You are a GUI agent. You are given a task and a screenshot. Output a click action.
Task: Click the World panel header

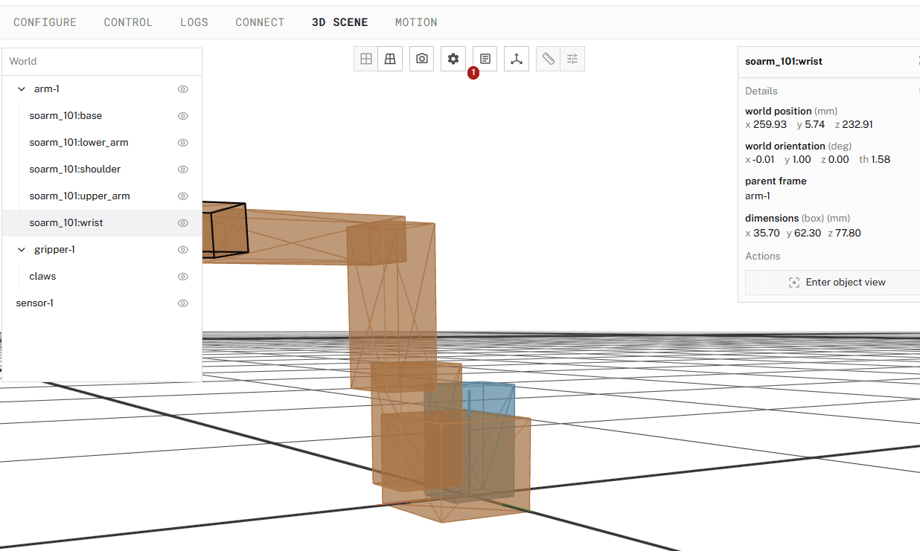[x=102, y=62]
